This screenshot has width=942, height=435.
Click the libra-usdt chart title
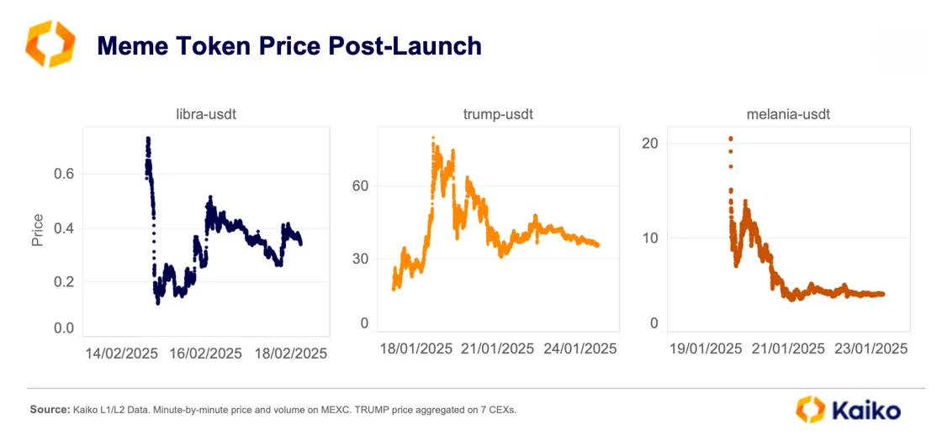(x=206, y=114)
